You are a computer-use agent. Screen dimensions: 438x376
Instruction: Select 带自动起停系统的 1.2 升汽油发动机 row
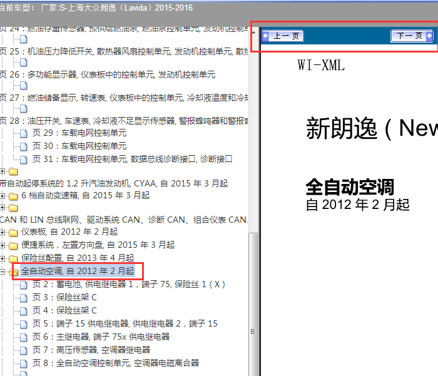click(x=114, y=183)
